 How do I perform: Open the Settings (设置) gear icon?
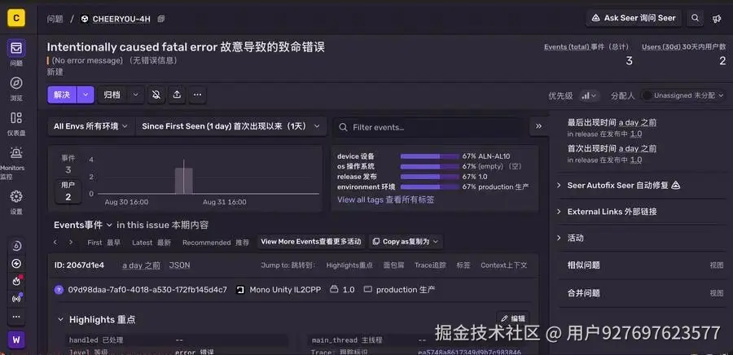click(16, 196)
